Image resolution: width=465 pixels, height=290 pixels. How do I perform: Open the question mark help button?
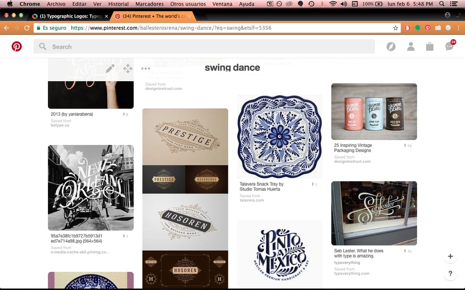(x=450, y=273)
